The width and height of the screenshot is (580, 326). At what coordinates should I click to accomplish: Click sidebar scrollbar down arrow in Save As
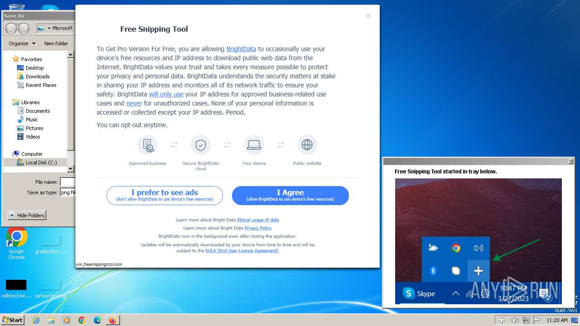pyautogui.click(x=70, y=169)
